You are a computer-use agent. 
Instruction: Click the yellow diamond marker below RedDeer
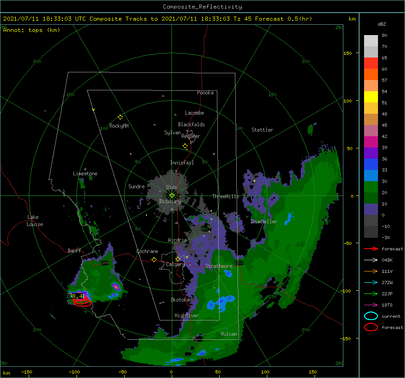185,146
